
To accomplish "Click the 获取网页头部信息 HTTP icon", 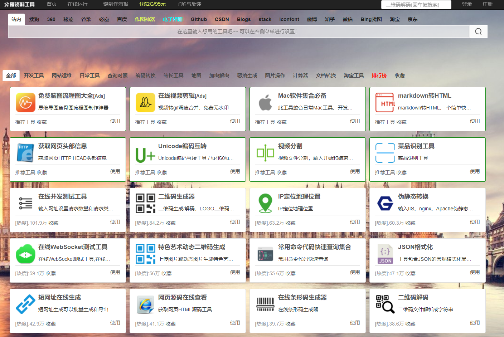I will pos(25,153).
